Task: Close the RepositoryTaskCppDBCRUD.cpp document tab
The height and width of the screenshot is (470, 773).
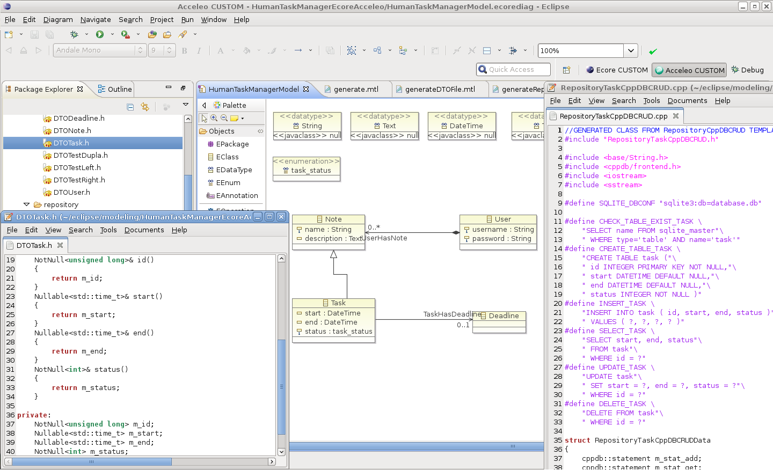Action: pos(676,116)
